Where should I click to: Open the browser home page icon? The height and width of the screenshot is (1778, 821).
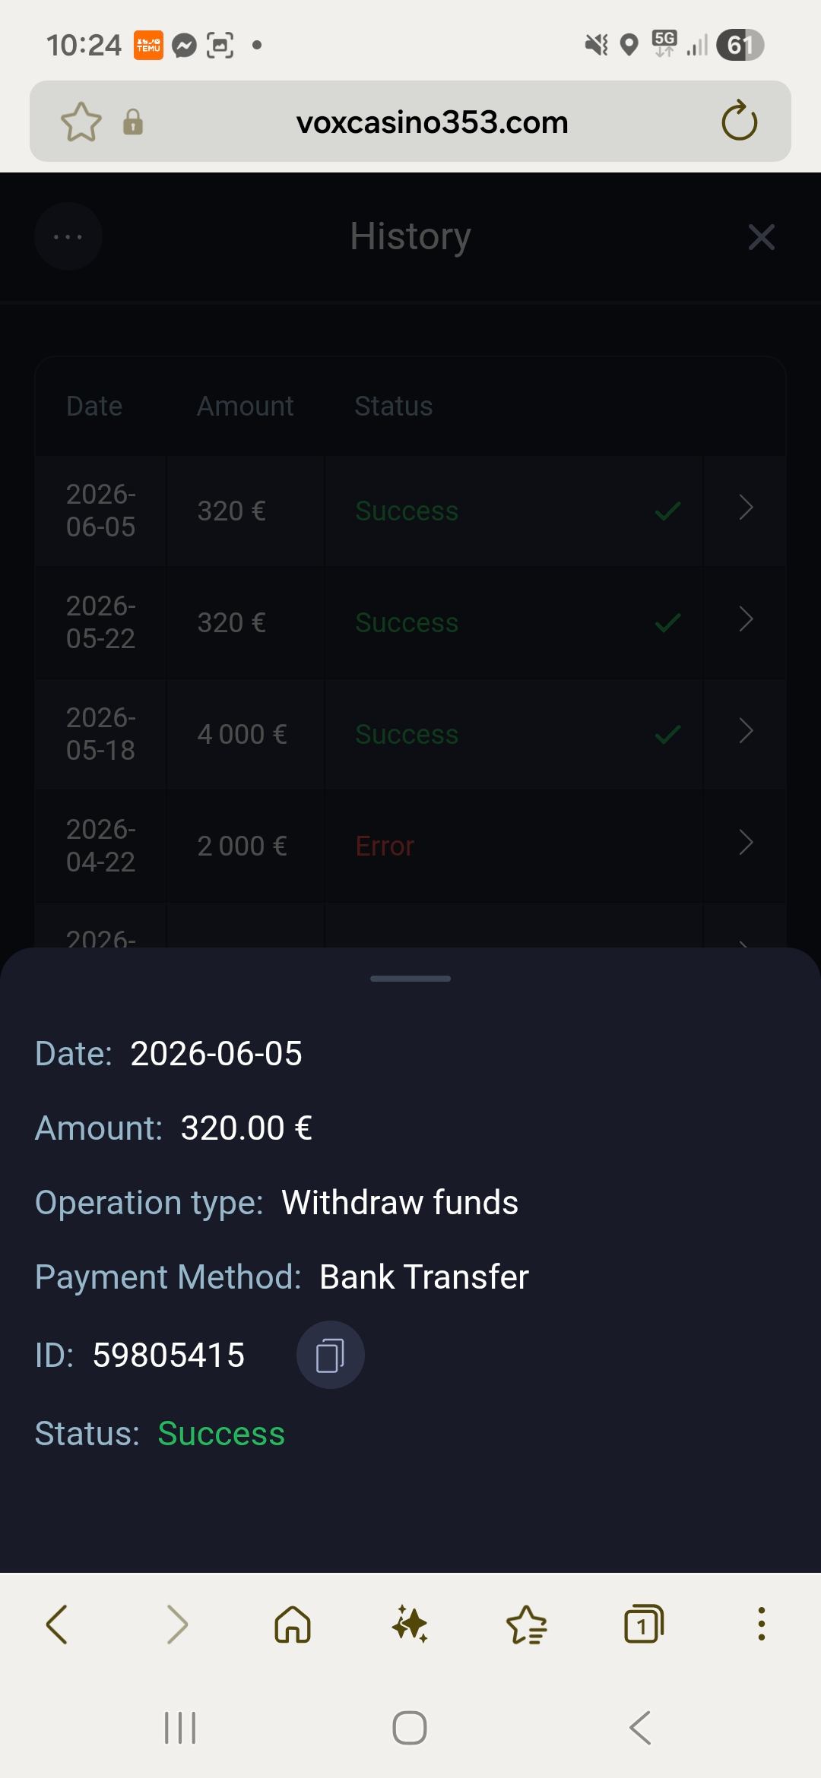click(293, 1625)
